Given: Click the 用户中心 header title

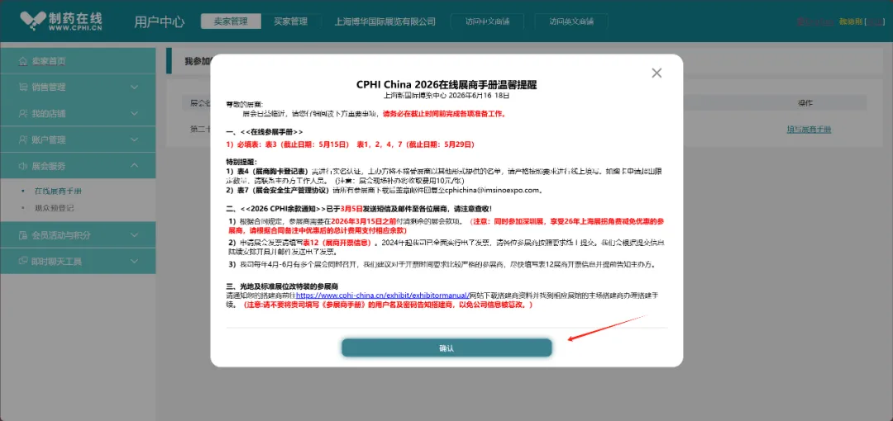Looking at the screenshot, I should (160, 22).
